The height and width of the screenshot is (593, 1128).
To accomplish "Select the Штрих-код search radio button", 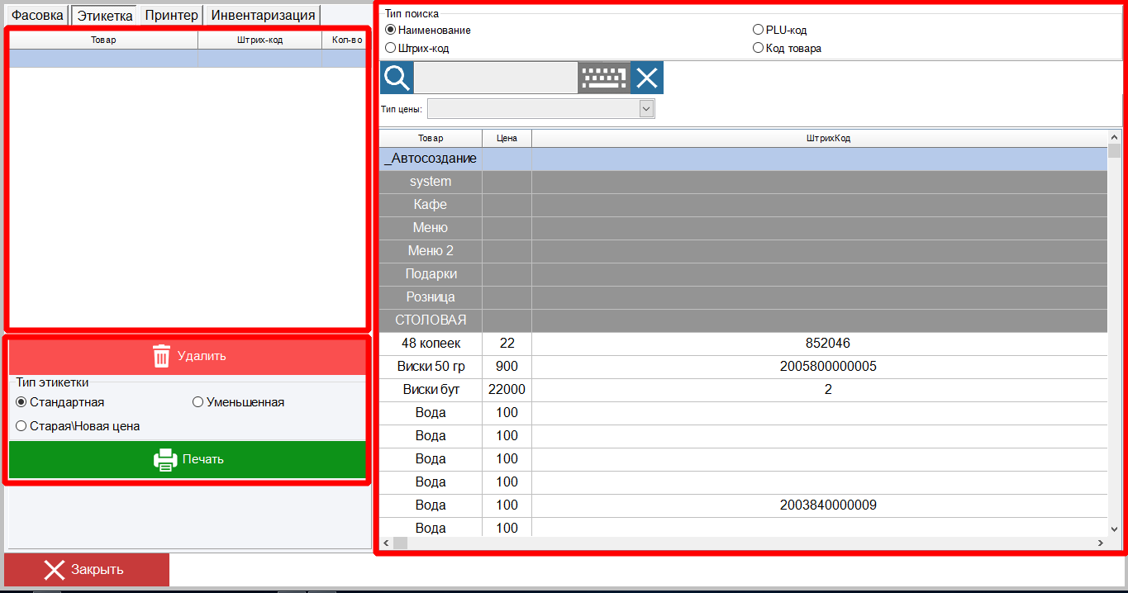I will (391, 48).
